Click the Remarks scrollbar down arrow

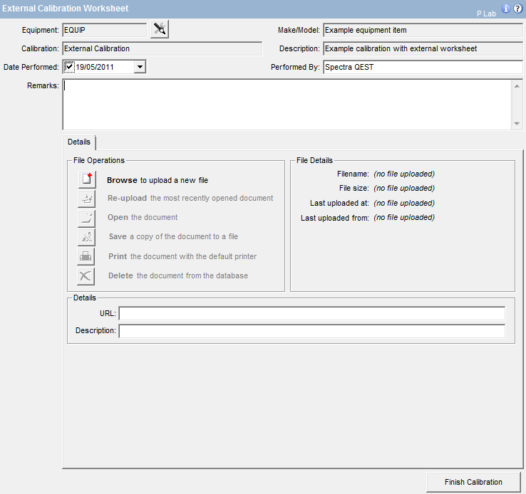pos(517,123)
